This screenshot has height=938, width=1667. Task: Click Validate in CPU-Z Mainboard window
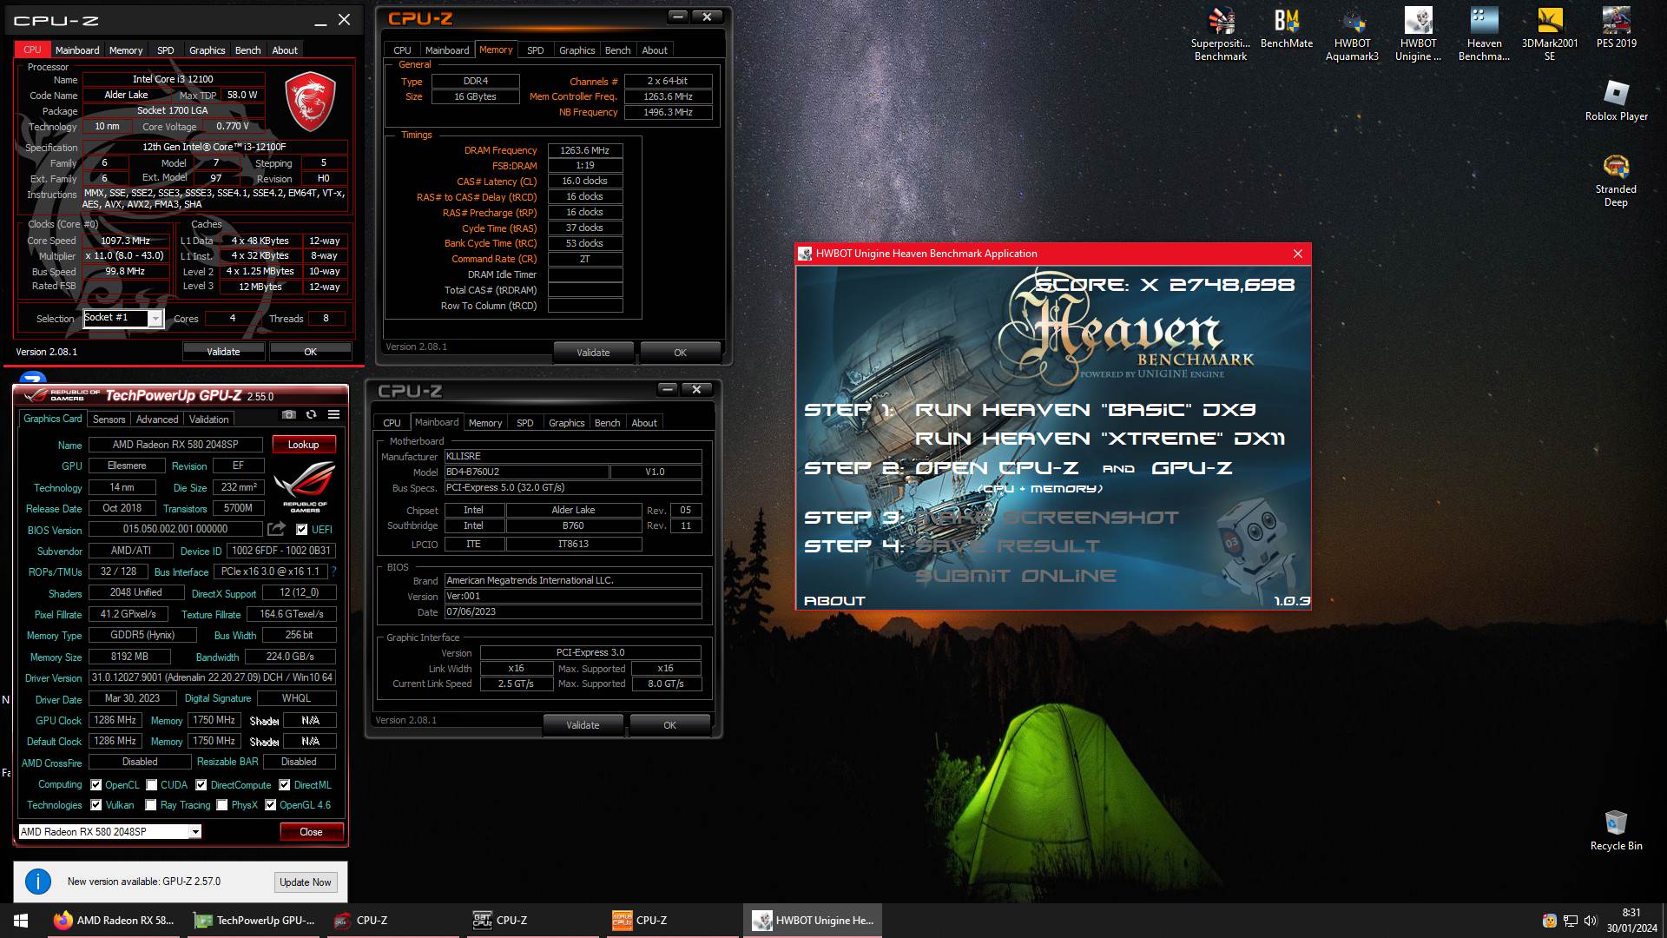(583, 725)
